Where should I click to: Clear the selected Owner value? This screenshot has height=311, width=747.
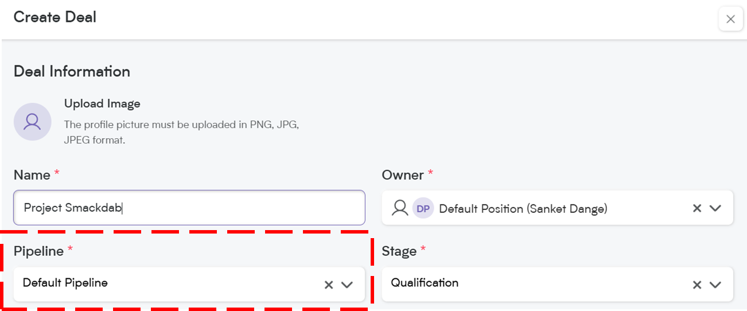coord(697,208)
